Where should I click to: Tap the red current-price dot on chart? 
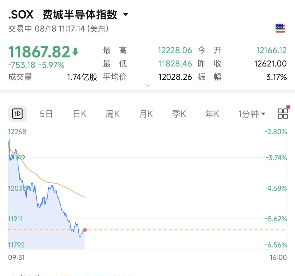click(85, 230)
